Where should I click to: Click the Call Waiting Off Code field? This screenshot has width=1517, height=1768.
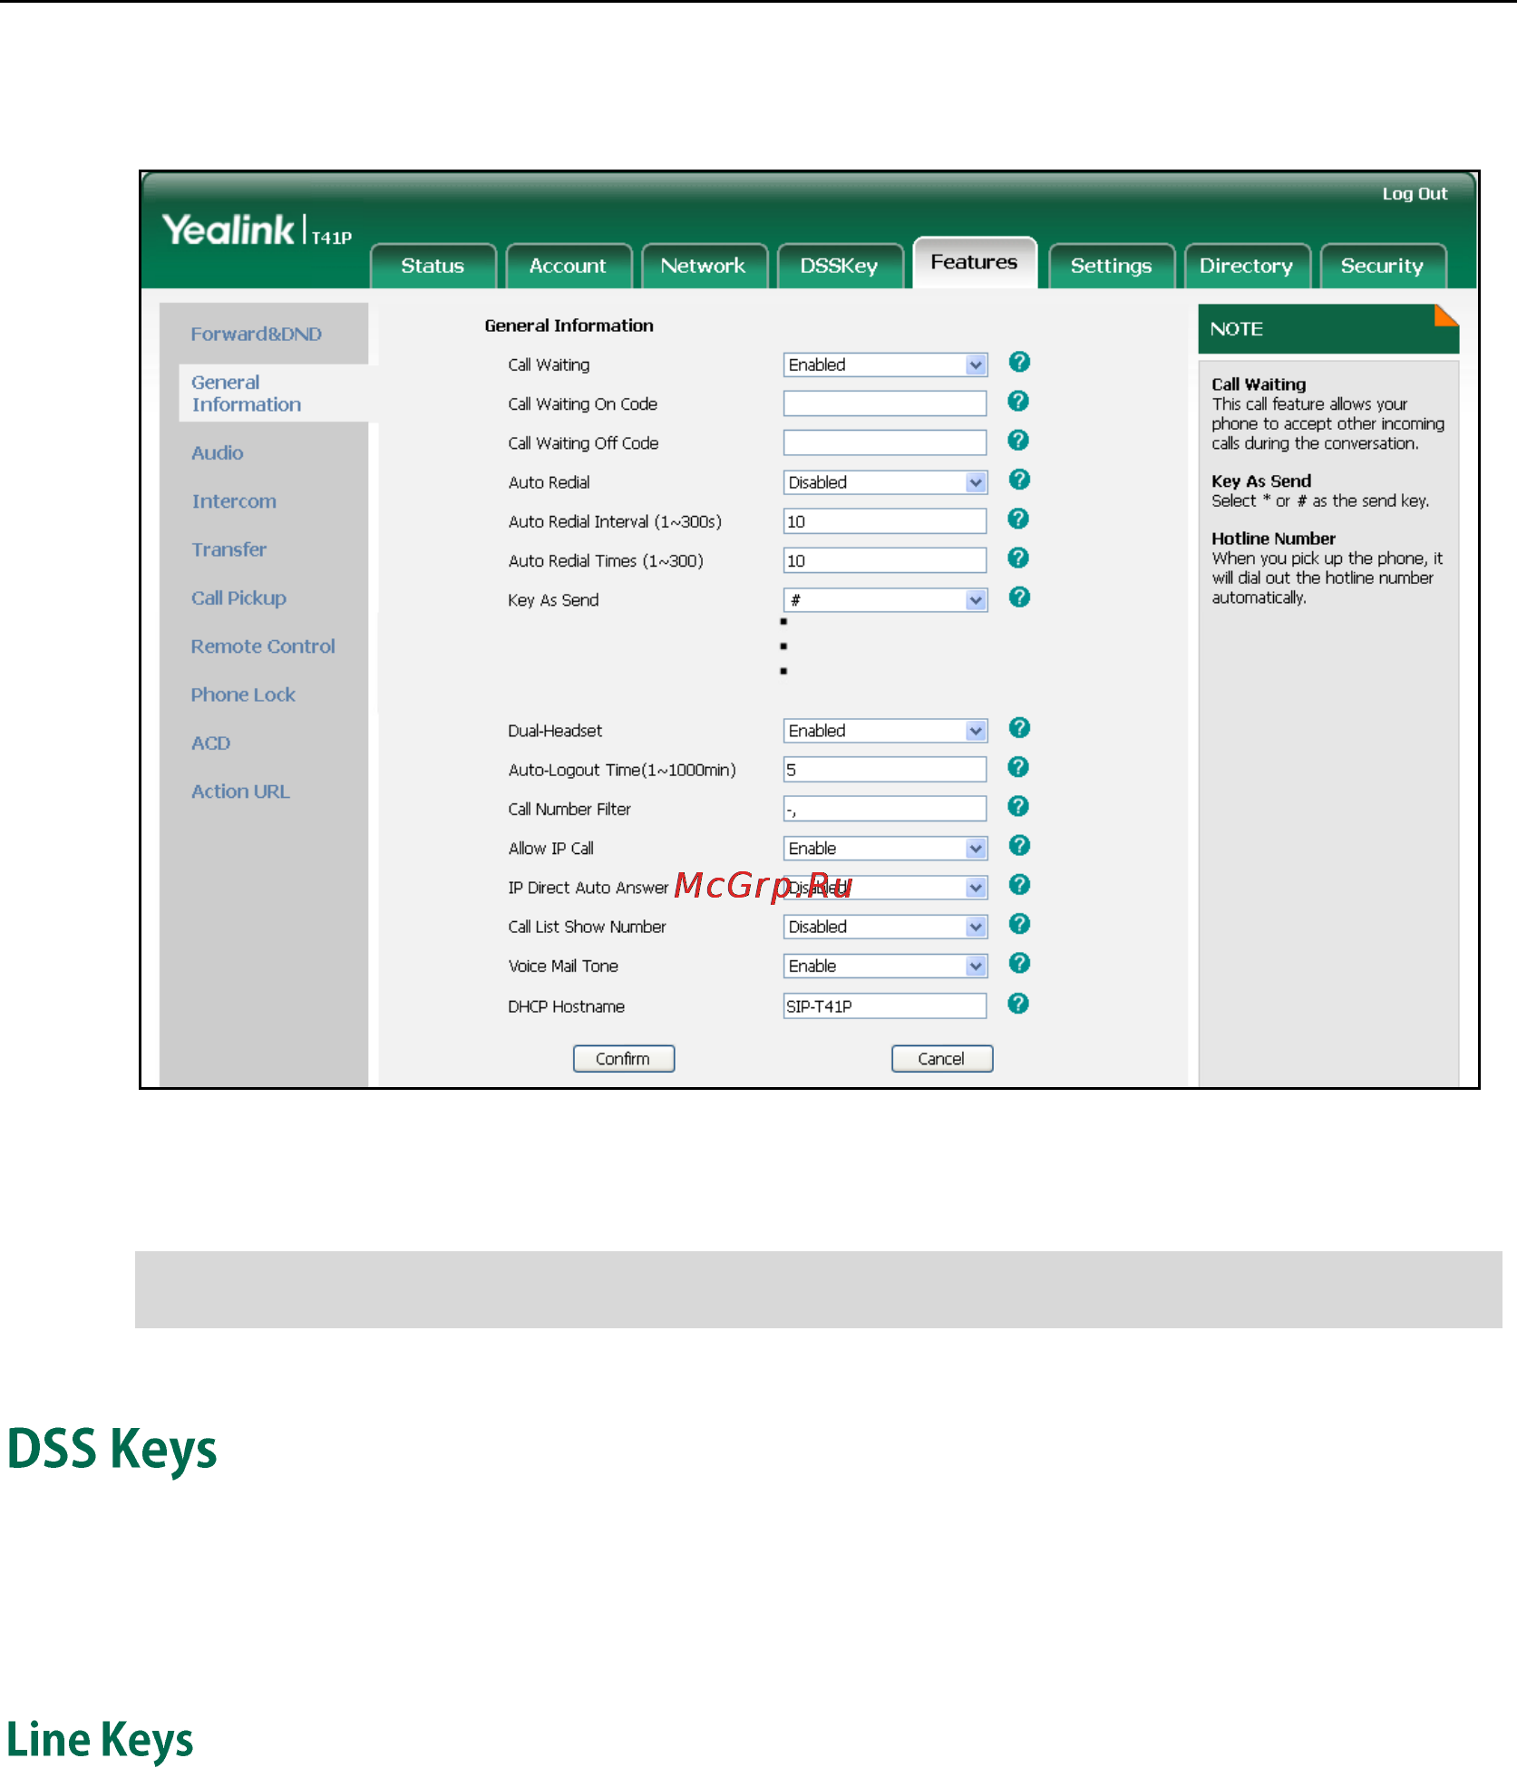pyautogui.click(x=885, y=442)
